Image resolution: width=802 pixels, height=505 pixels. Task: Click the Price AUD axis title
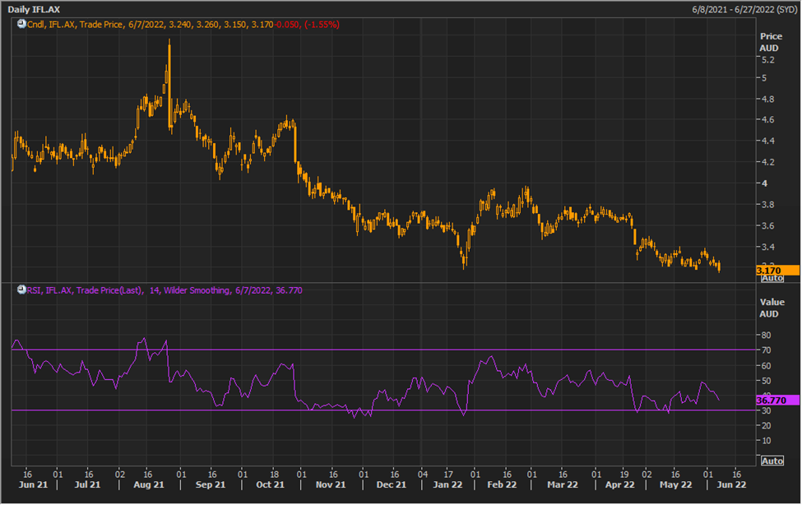(771, 42)
